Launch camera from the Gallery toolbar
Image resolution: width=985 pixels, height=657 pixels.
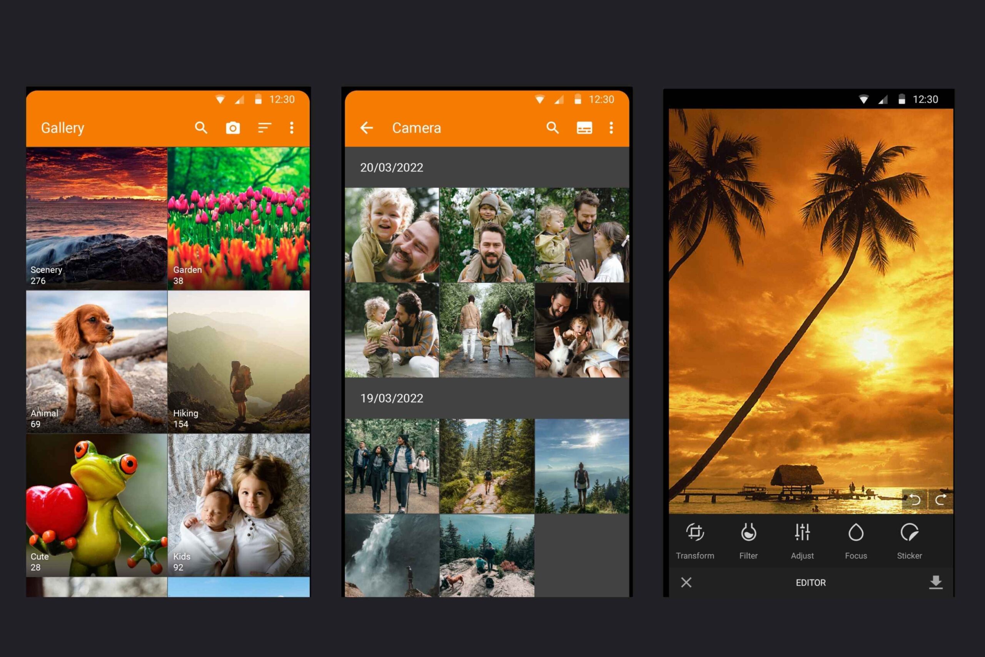[x=233, y=128]
